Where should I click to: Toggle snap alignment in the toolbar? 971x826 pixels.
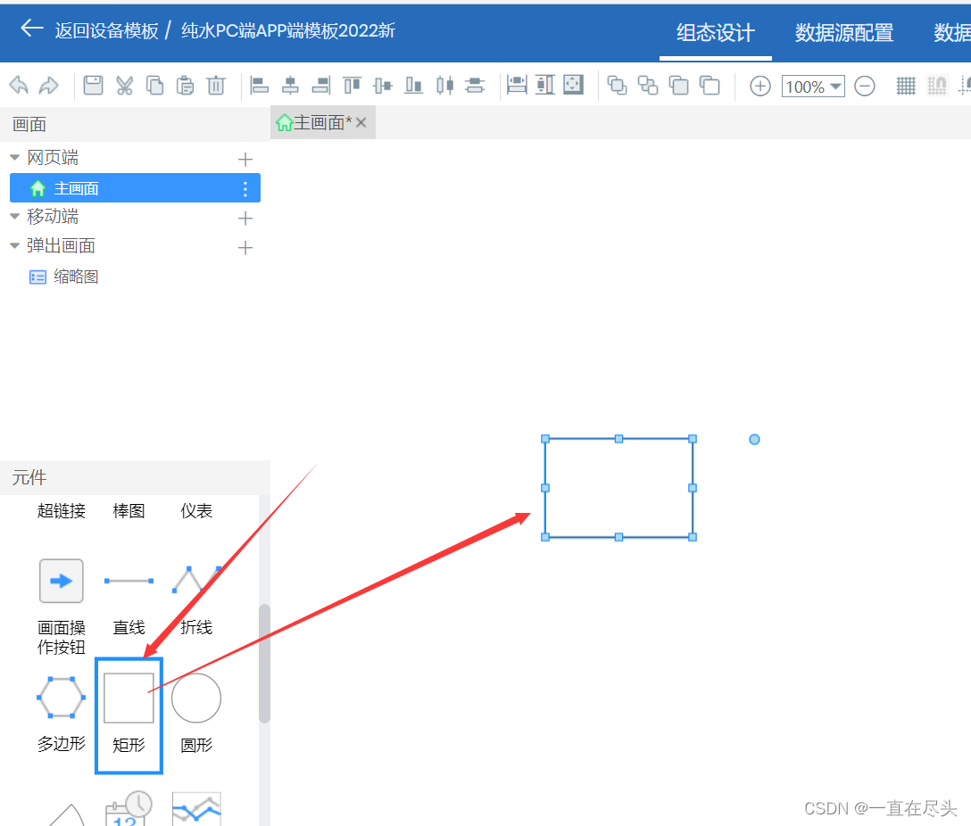937,85
